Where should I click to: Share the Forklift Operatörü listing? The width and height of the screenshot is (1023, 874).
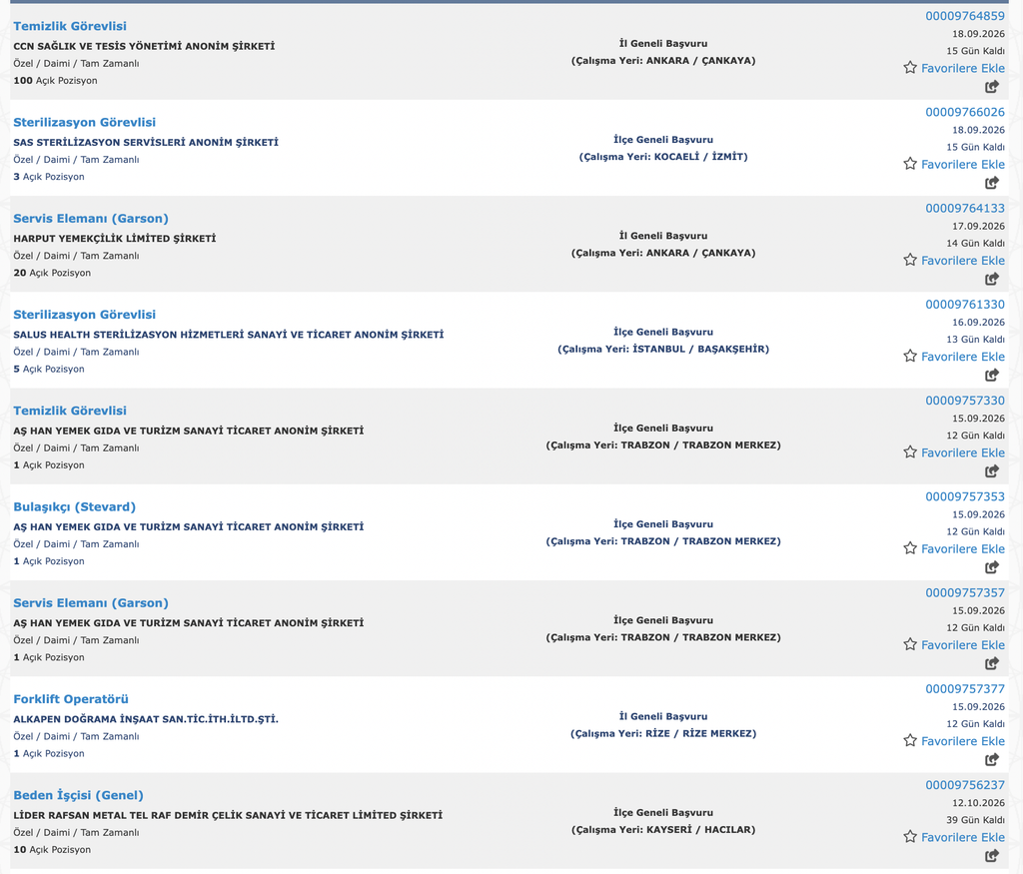[992, 759]
